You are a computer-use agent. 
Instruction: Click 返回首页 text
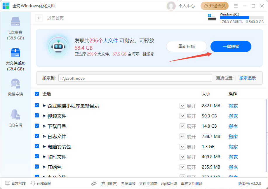pos(55,18)
